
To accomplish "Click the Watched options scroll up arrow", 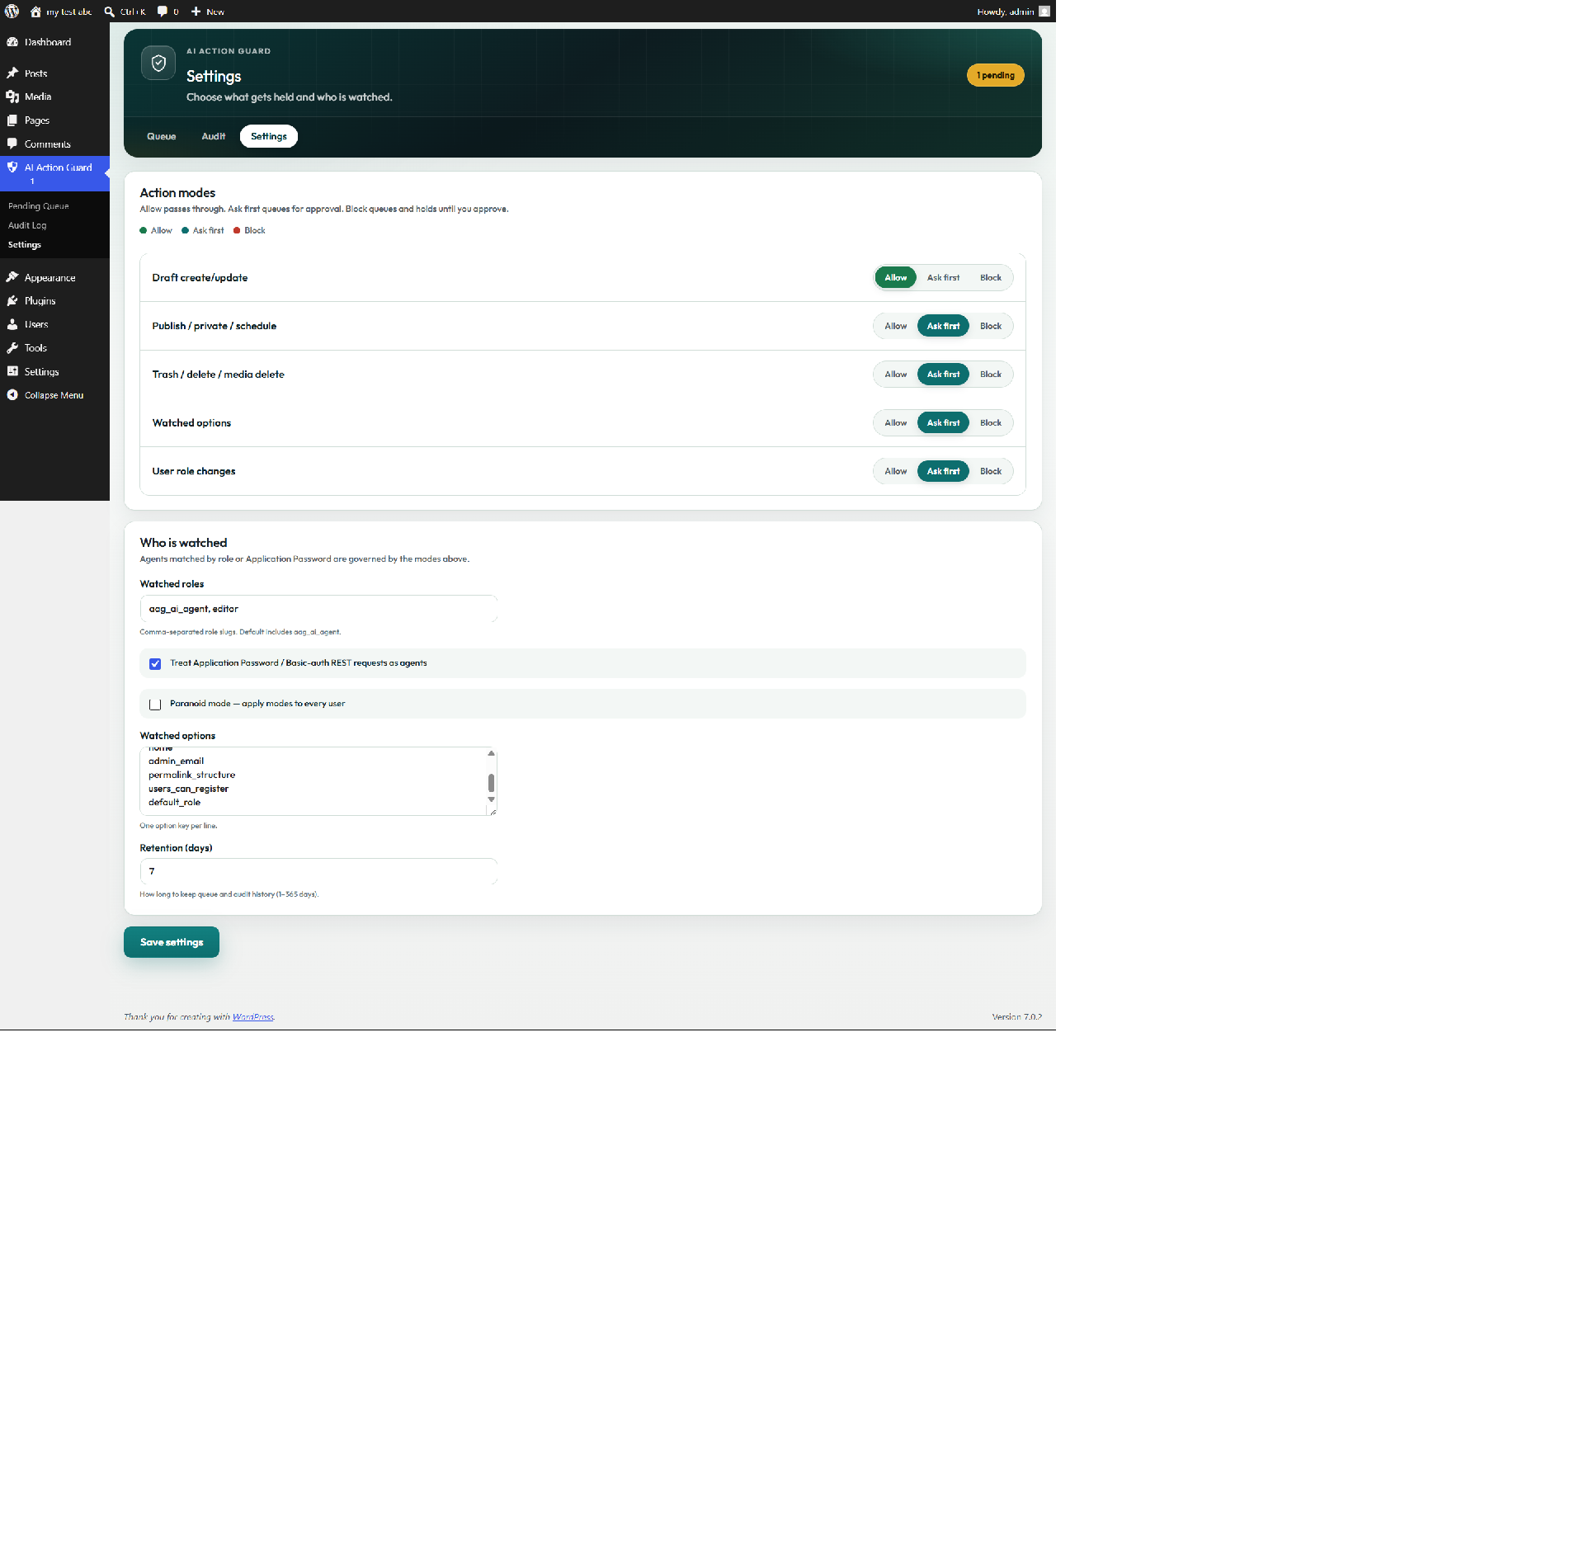I will [491, 753].
